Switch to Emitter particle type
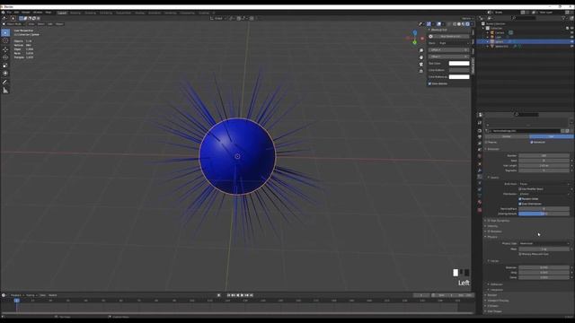The height and width of the screenshot is (323, 575). [507, 136]
